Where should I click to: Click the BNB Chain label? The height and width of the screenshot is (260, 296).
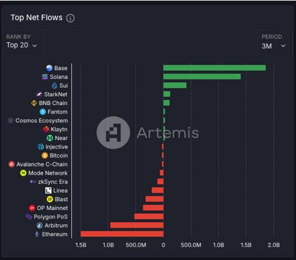click(x=53, y=103)
